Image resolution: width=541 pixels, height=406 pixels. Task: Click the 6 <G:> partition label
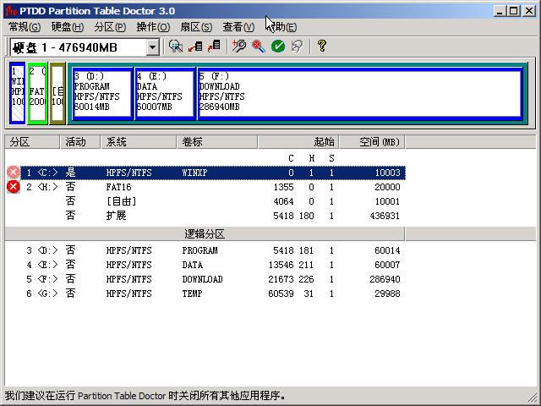point(42,294)
